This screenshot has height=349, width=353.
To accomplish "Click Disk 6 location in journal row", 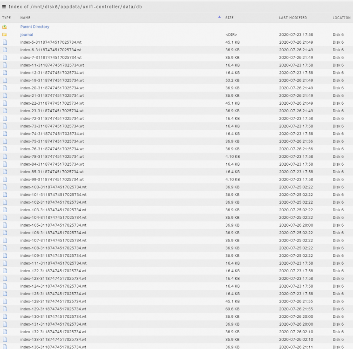I will click(338, 34).
